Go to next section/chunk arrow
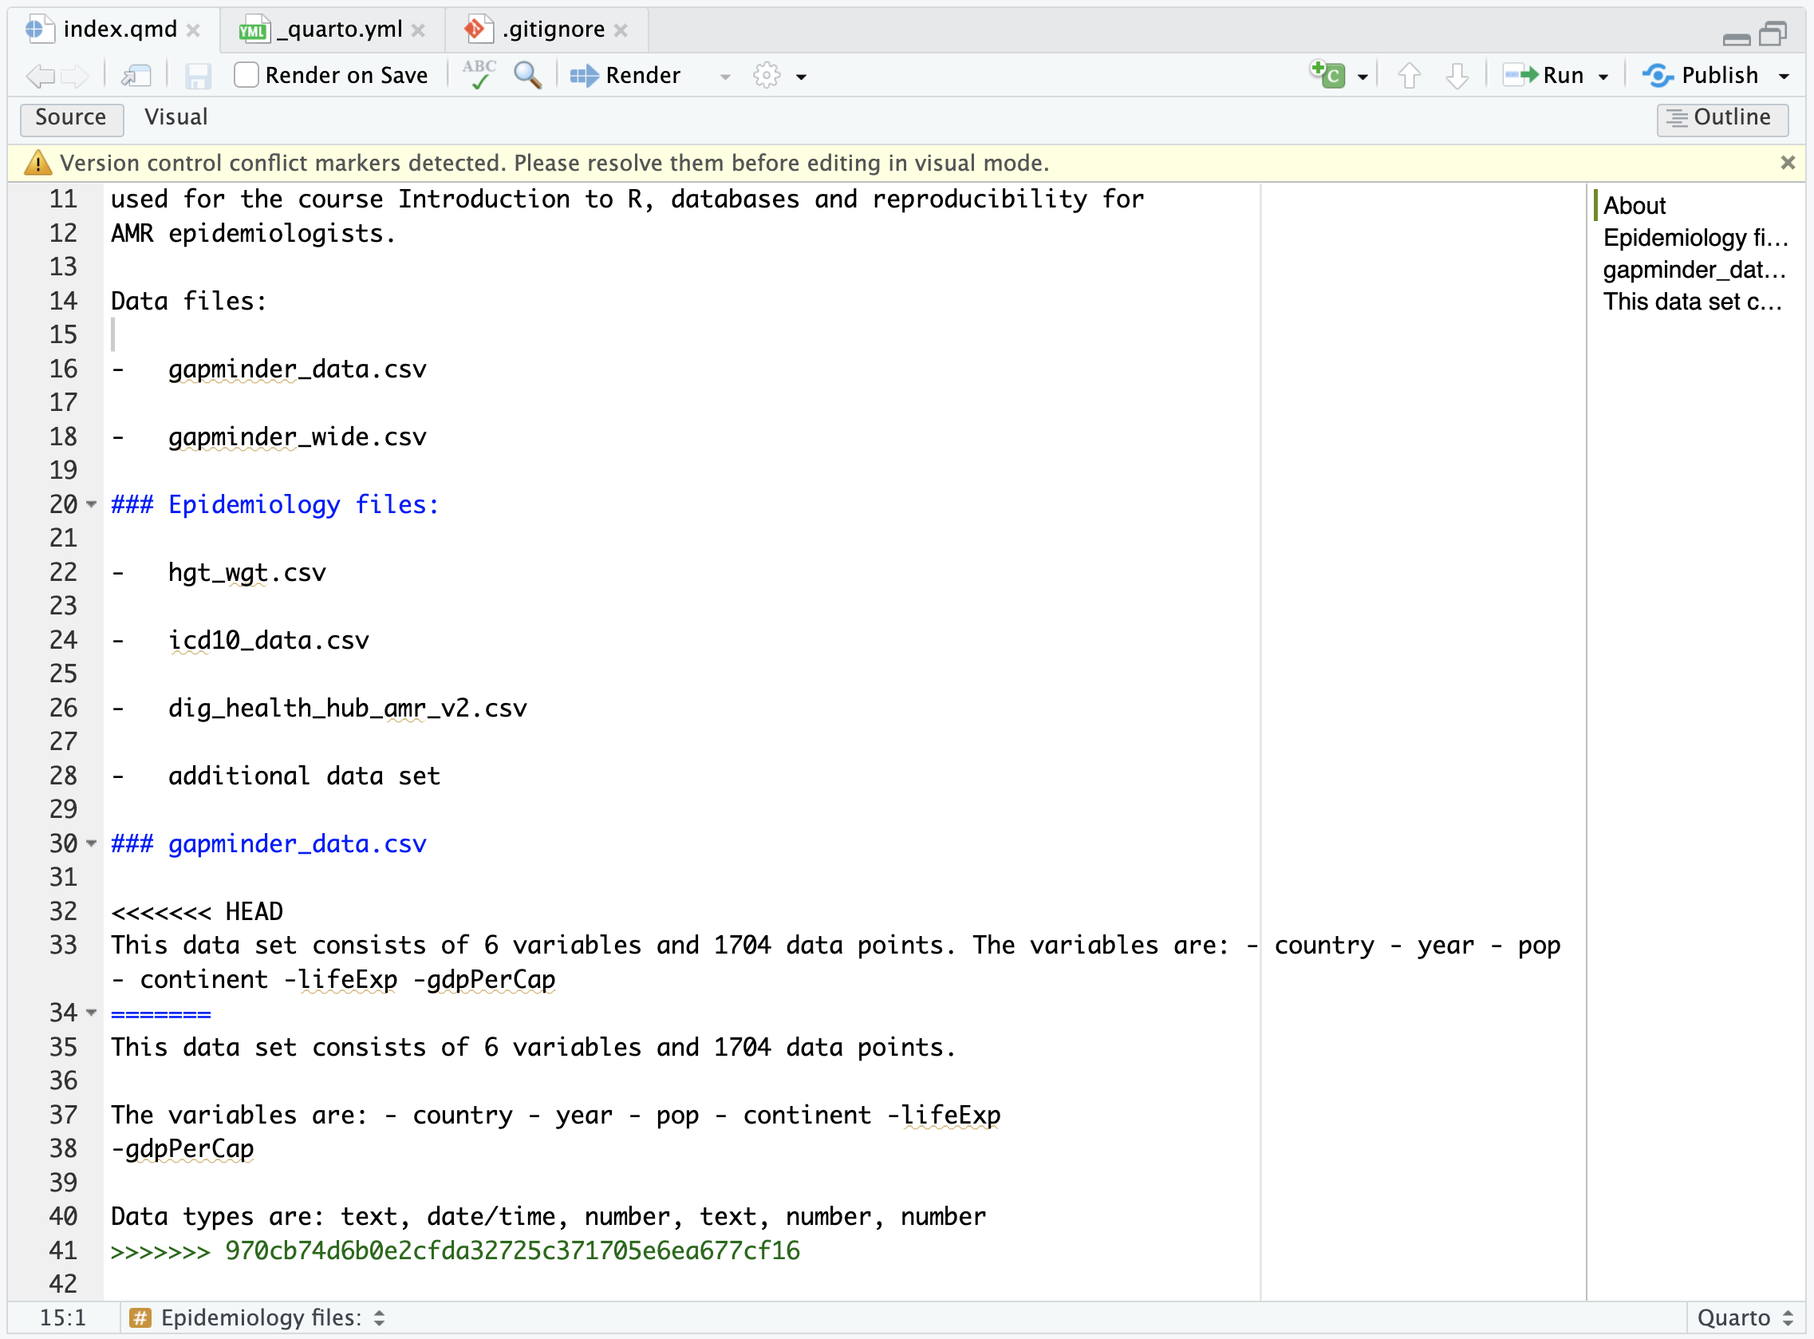Viewport: 1814px width, 1339px height. (x=1457, y=75)
